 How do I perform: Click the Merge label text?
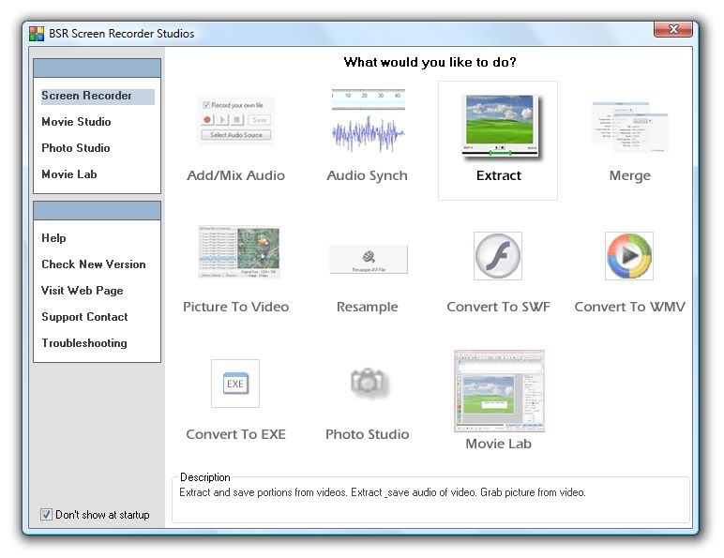(630, 176)
